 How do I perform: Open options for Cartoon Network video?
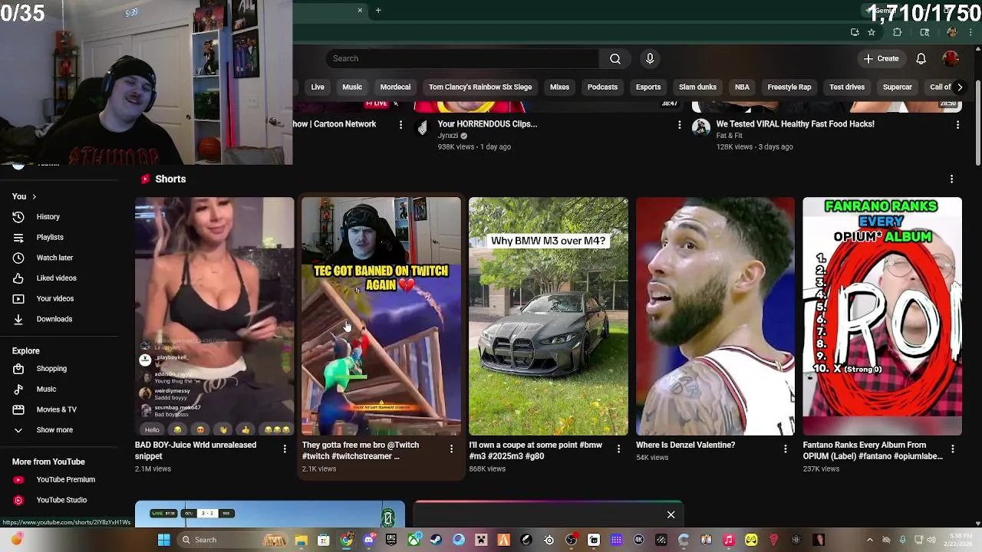400,124
